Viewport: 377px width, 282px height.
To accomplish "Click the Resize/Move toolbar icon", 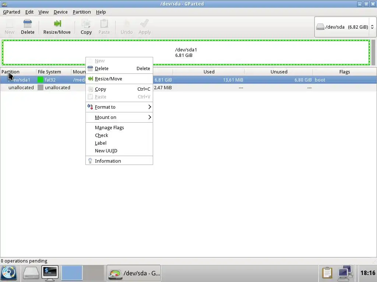I will pos(57,24).
